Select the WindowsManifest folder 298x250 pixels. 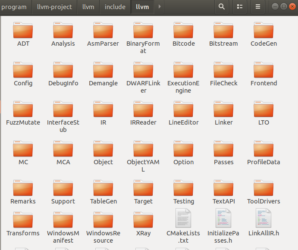tap(63, 228)
